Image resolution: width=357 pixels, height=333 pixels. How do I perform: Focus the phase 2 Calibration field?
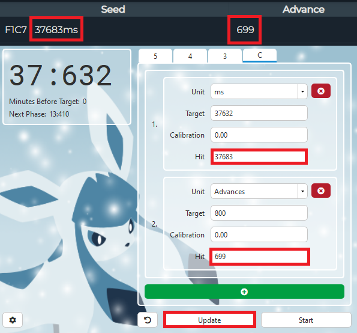[259, 234]
